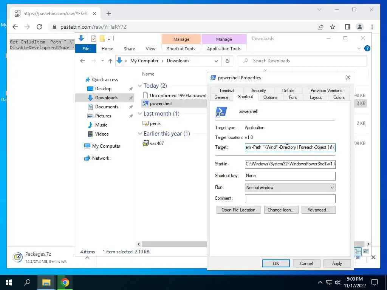The image size is (387, 290).
Task: Select Desktop in navigation pane
Action: (103, 88)
